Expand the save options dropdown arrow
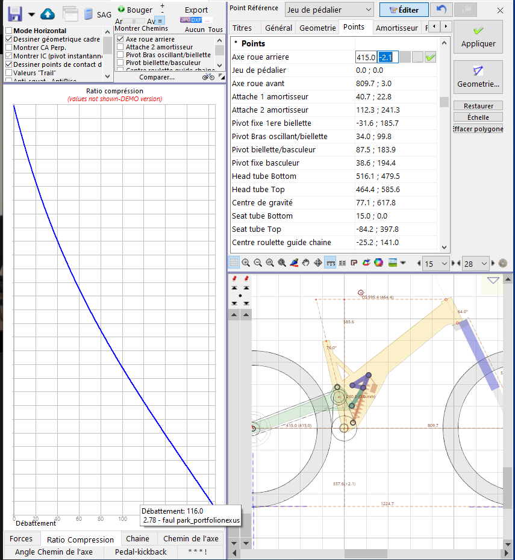The image size is (515, 560). [x=31, y=14]
